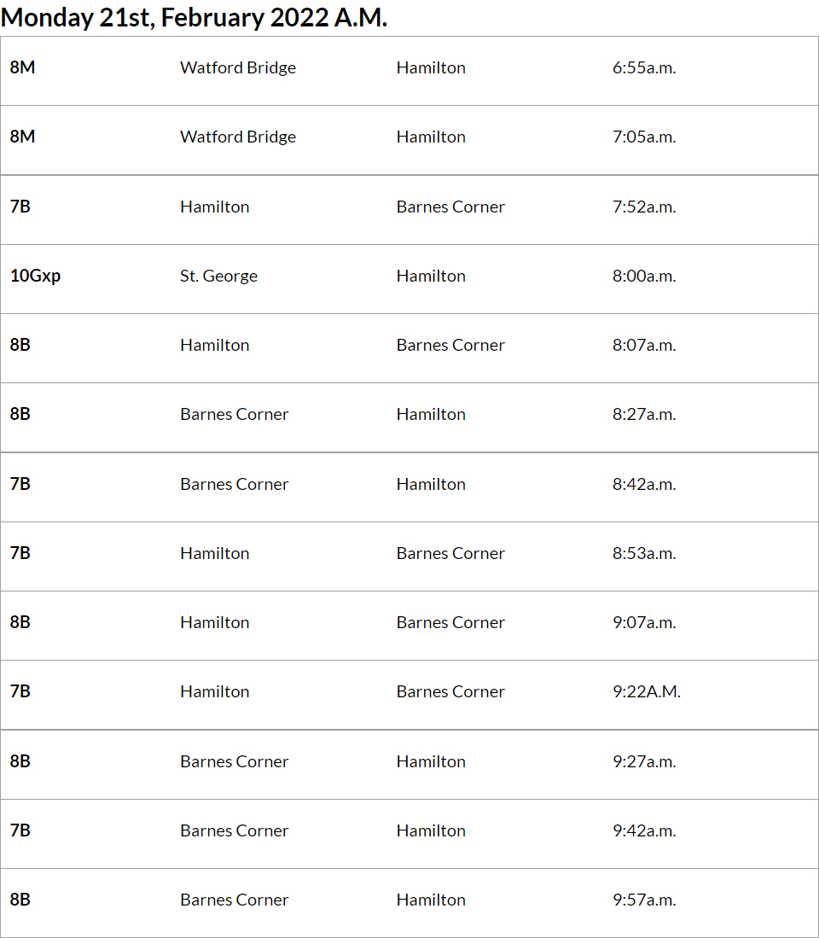This screenshot has height=938, width=819.
Task: Select the 6:55a.m. departure time
Action: tap(644, 68)
